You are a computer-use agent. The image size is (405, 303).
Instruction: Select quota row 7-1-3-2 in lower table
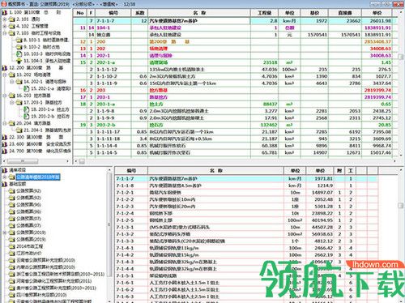tap(245, 234)
